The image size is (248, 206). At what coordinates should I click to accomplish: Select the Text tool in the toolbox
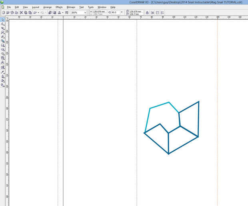coord(2,62)
